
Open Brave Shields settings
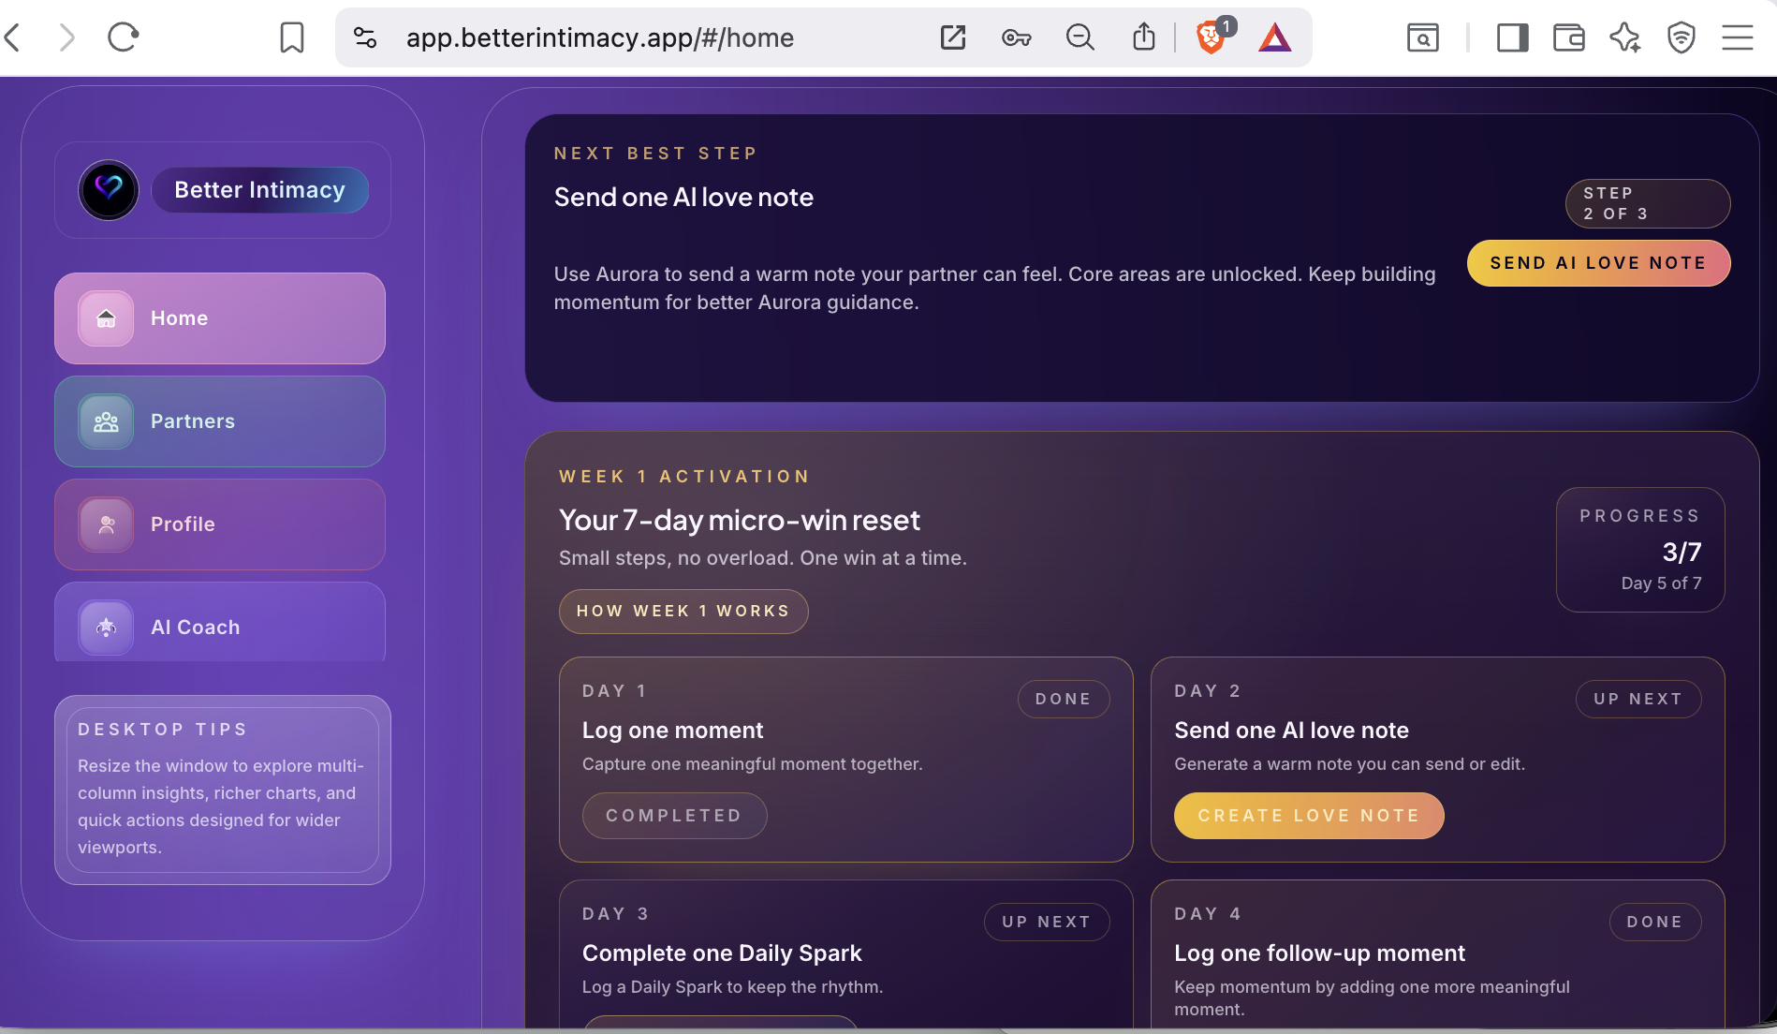point(1210,38)
